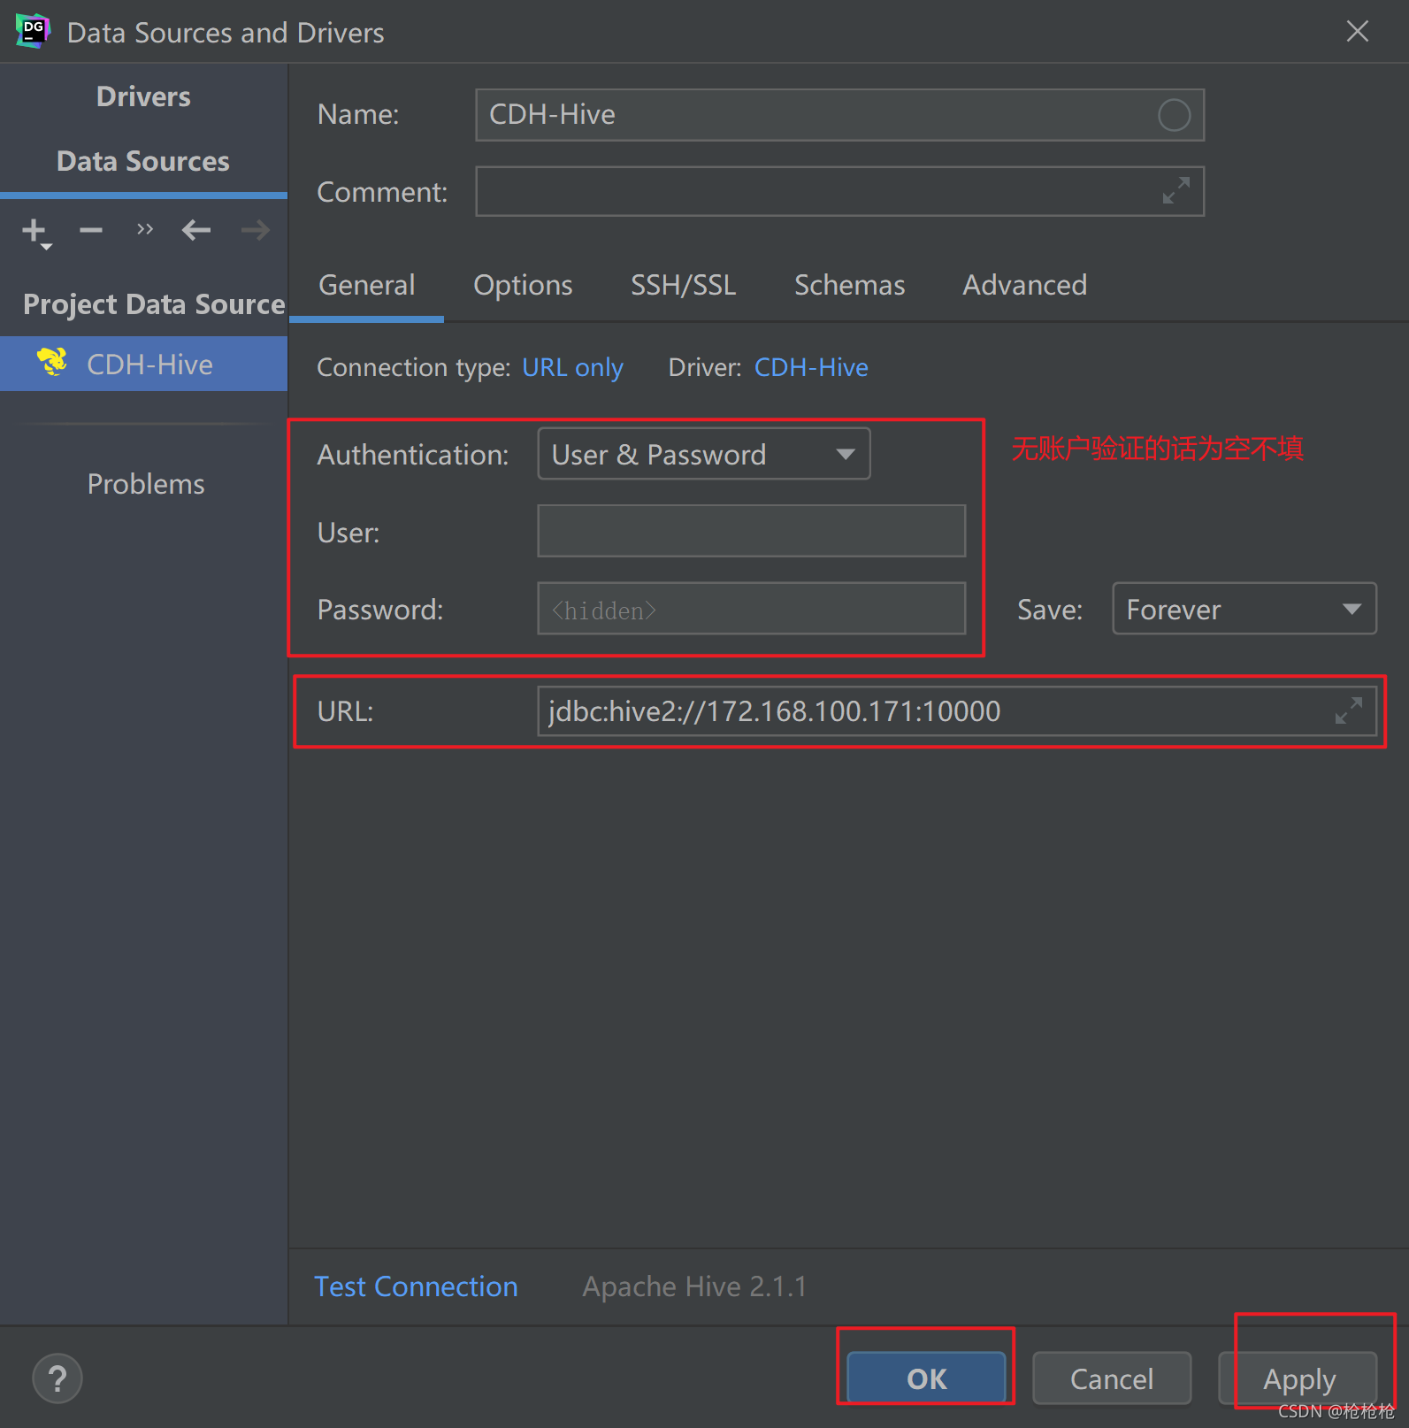The height and width of the screenshot is (1428, 1409).
Task: Open the Problems entry in sidebar
Action: [146, 484]
